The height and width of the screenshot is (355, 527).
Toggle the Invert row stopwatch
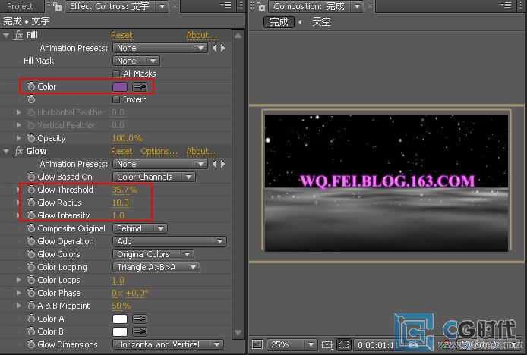pyautogui.click(x=31, y=99)
